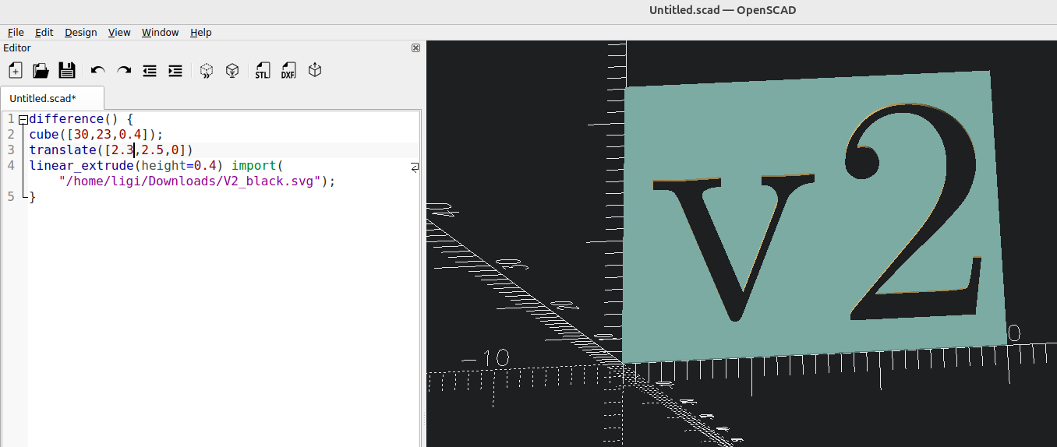
Task: Click the Open file folder icon
Action: pyautogui.click(x=41, y=71)
